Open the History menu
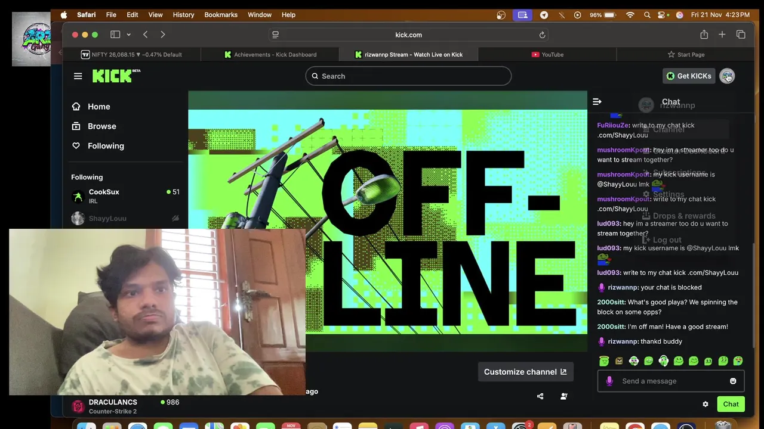764x429 pixels. tap(183, 15)
